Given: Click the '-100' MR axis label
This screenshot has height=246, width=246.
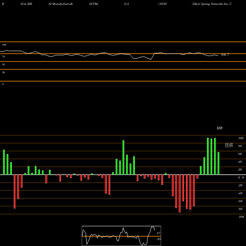Looking at the screenshot, I should (x=241, y=217).
